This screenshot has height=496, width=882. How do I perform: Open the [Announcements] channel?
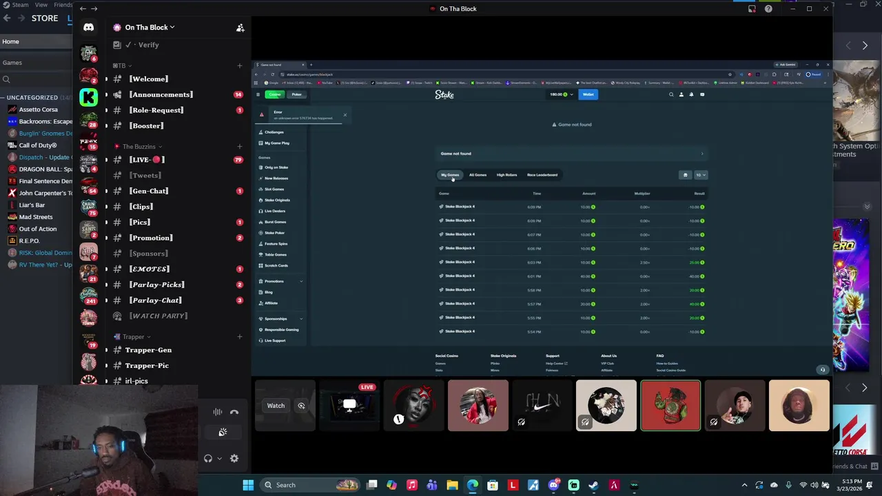161,94
